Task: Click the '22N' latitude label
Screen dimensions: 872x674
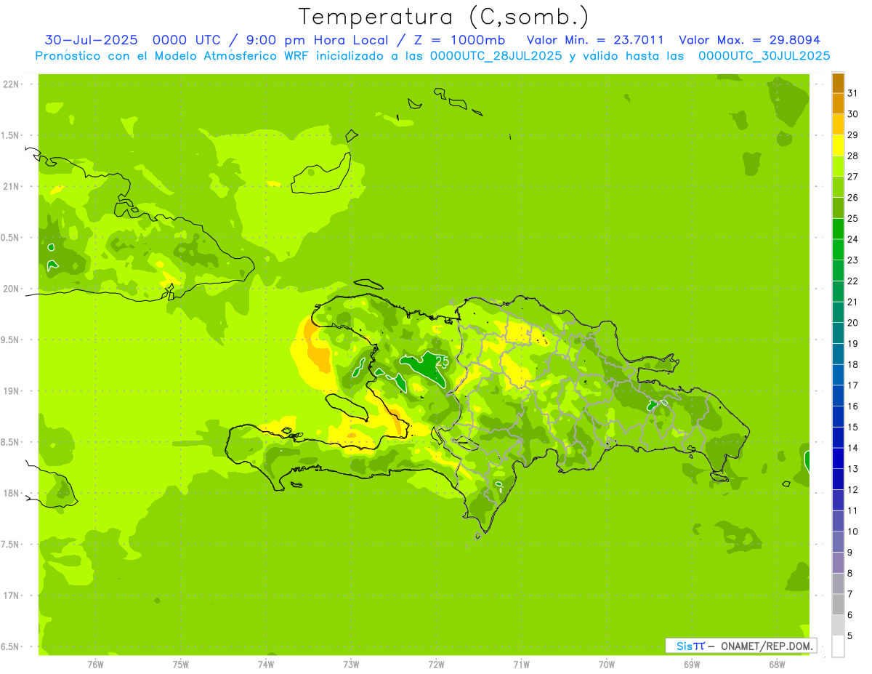Action: pos(11,84)
